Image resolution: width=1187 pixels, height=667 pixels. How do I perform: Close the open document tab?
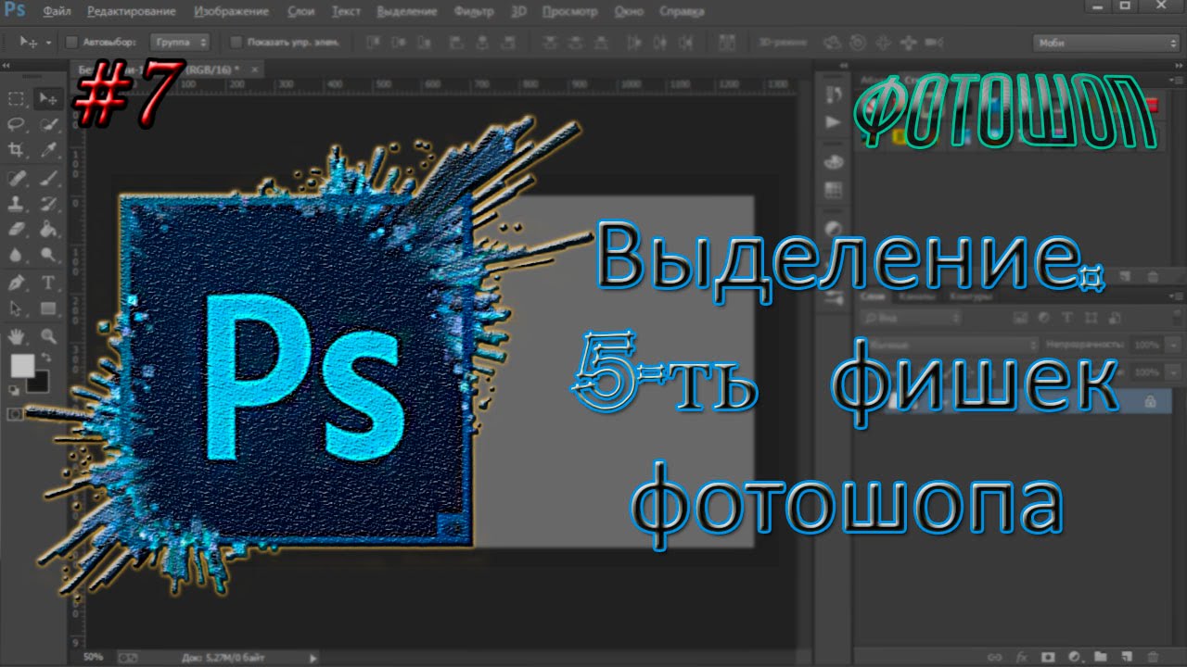(254, 69)
